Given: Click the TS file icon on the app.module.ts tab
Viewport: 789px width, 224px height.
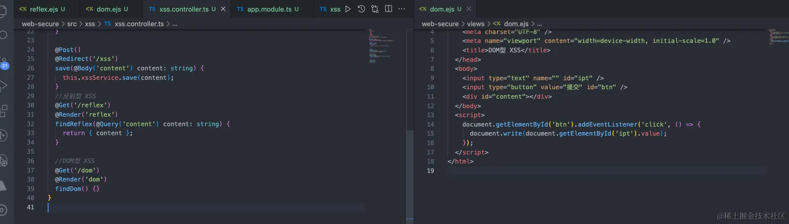Looking at the screenshot, I should (x=240, y=9).
